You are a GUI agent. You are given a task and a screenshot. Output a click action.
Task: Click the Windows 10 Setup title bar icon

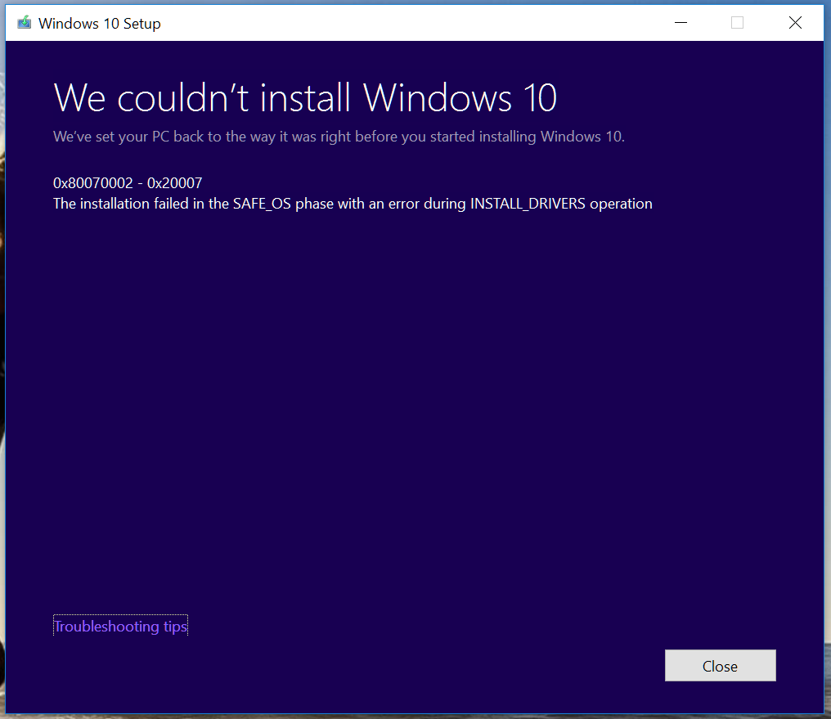[x=24, y=23]
